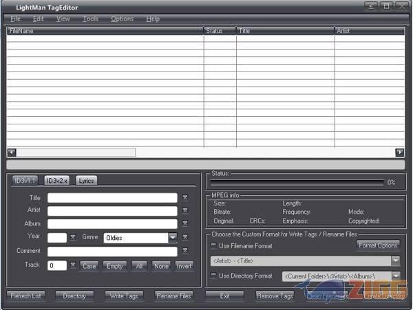Expand the directory format path dropdown

coord(395,276)
